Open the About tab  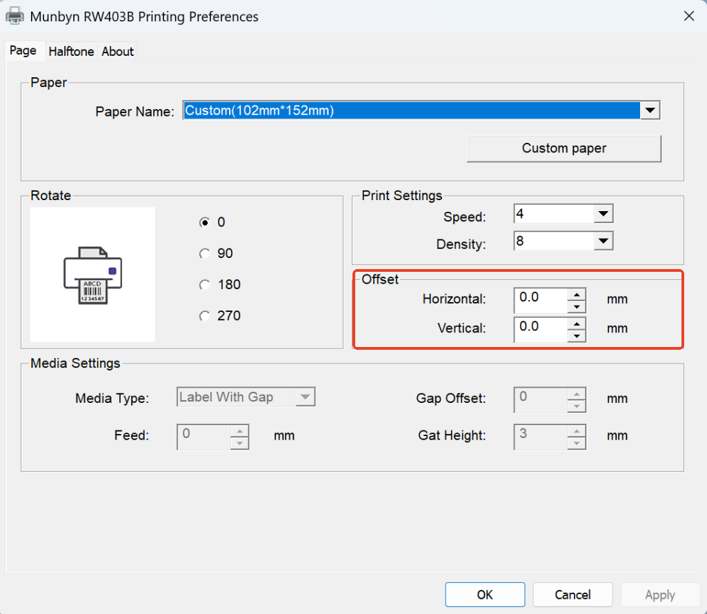pos(118,52)
